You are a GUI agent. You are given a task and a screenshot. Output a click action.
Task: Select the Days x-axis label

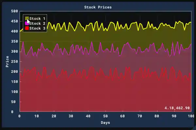coord(105,123)
